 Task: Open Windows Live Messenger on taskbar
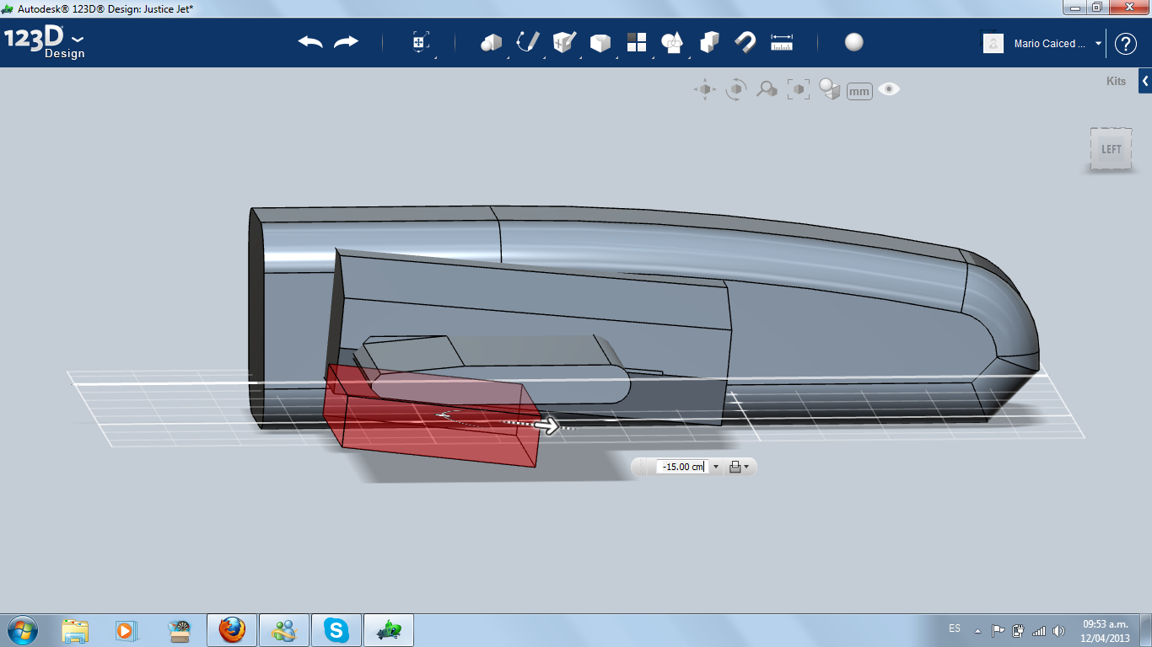(284, 630)
